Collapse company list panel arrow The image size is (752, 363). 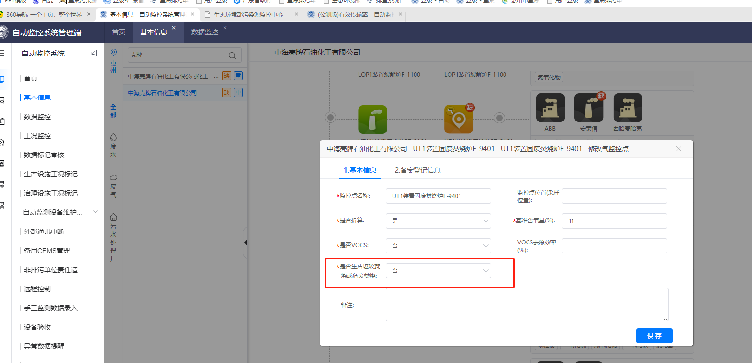point(245,242)
